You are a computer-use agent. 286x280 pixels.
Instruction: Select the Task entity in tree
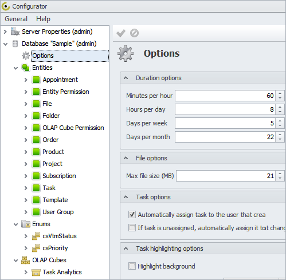pyautogui.click(x=49, y=188)
